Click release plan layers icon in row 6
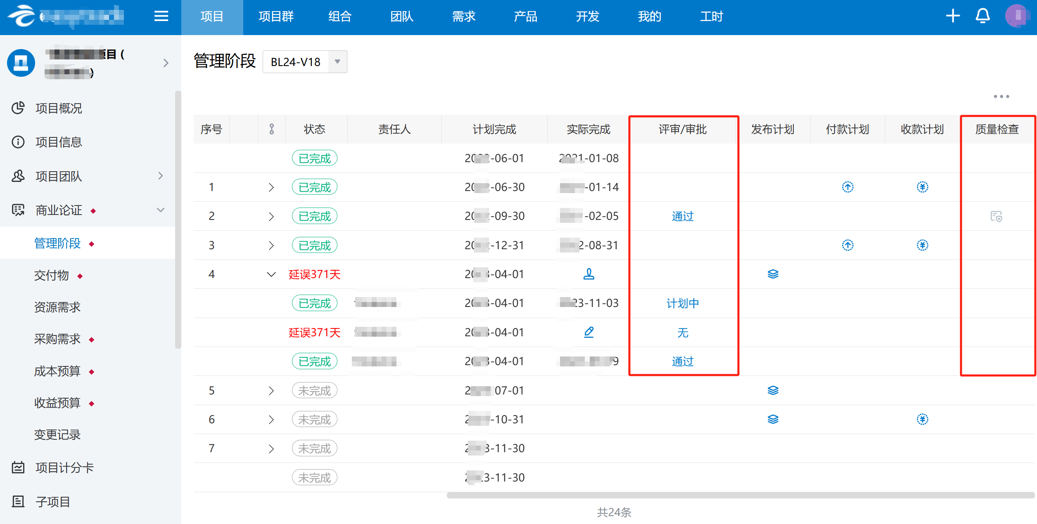1037x524 pixels. (773, 419)
